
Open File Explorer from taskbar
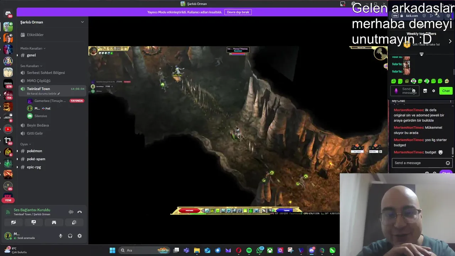click(x=197, y=250)
